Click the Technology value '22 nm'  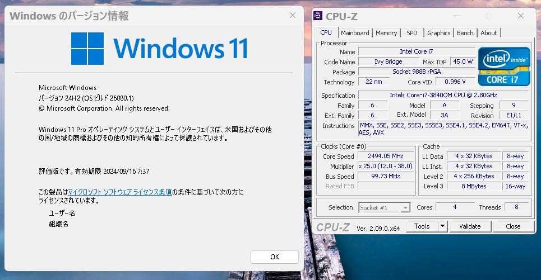tap(374, 82)
